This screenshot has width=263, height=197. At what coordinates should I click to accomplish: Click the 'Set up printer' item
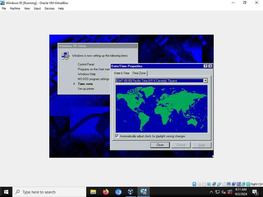point(86,88)
